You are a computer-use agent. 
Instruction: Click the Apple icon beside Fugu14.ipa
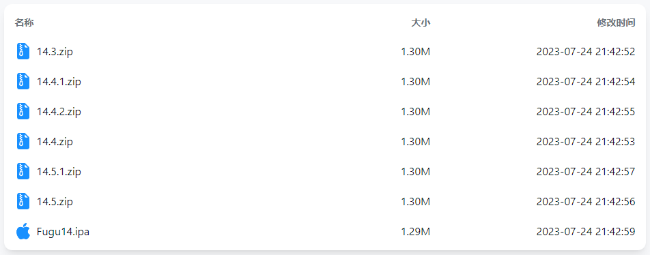[x=23, y=231]
